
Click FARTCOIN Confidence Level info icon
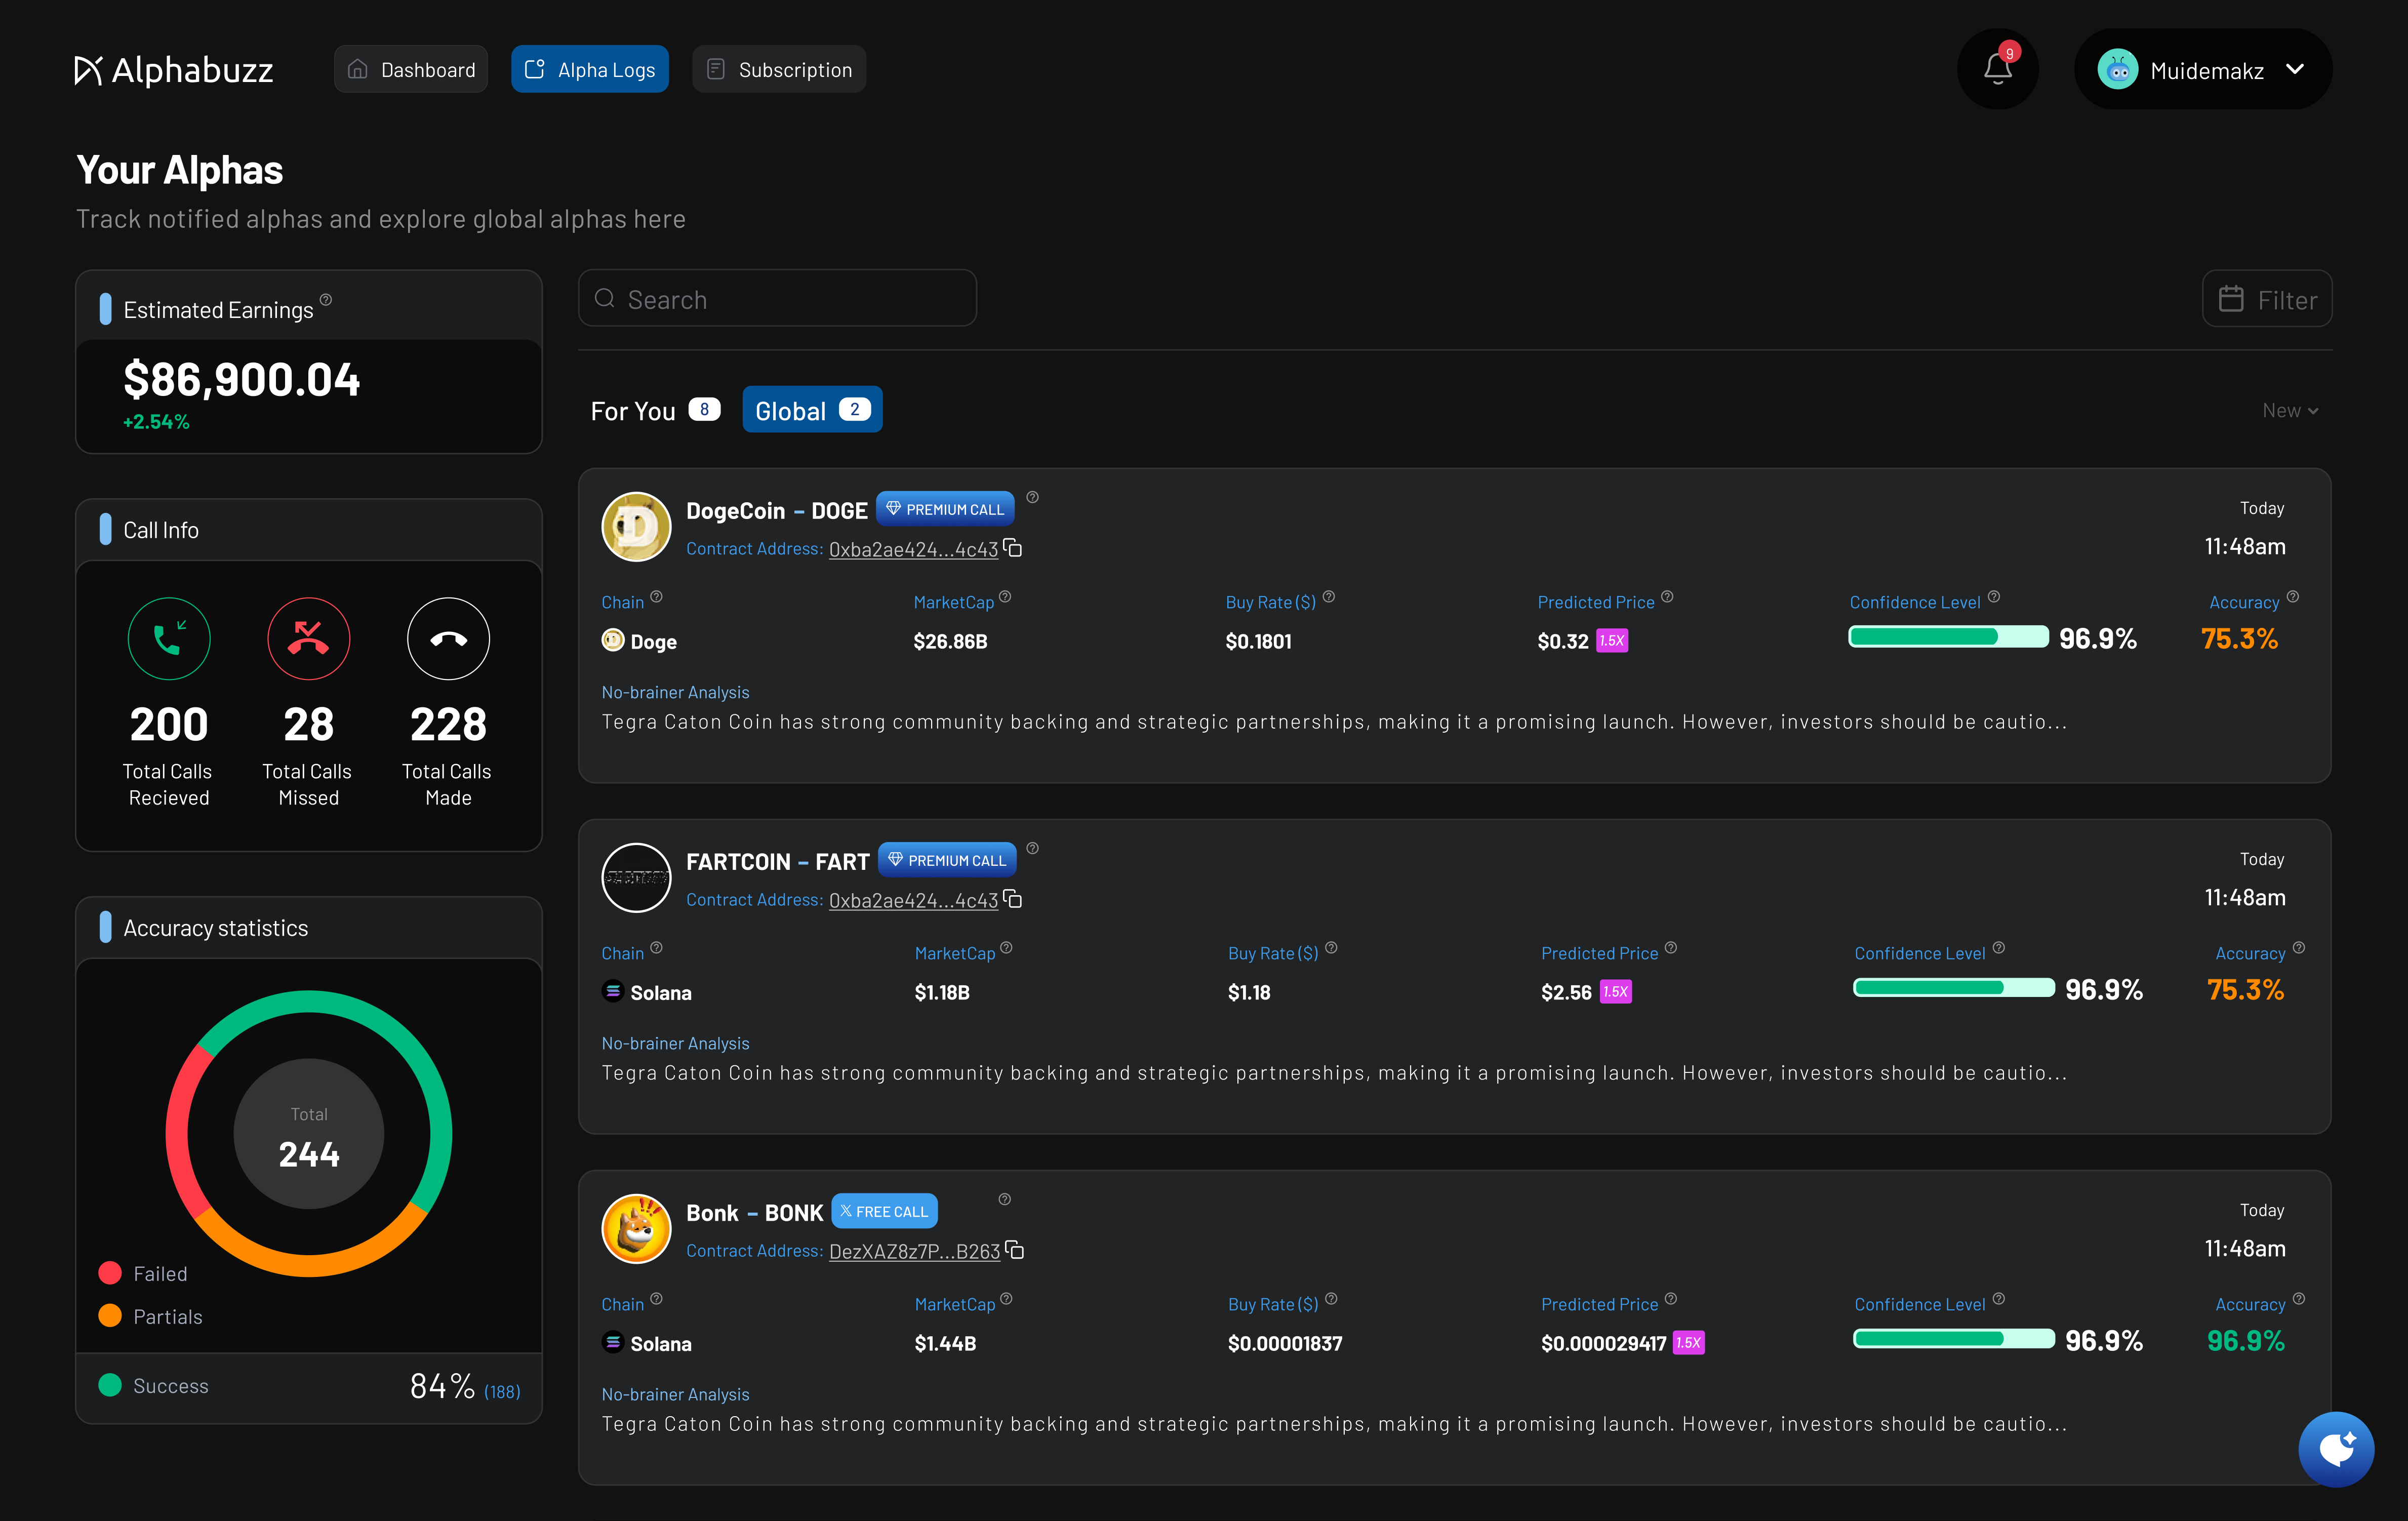click(x=1999, y=948)
